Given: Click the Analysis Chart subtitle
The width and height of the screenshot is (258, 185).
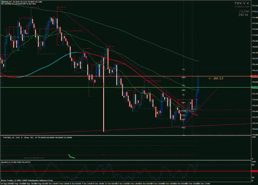Looking at the screenshot, I should (242, 7).
